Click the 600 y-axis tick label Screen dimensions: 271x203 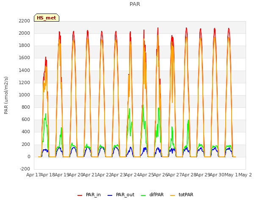coord(26,119)
